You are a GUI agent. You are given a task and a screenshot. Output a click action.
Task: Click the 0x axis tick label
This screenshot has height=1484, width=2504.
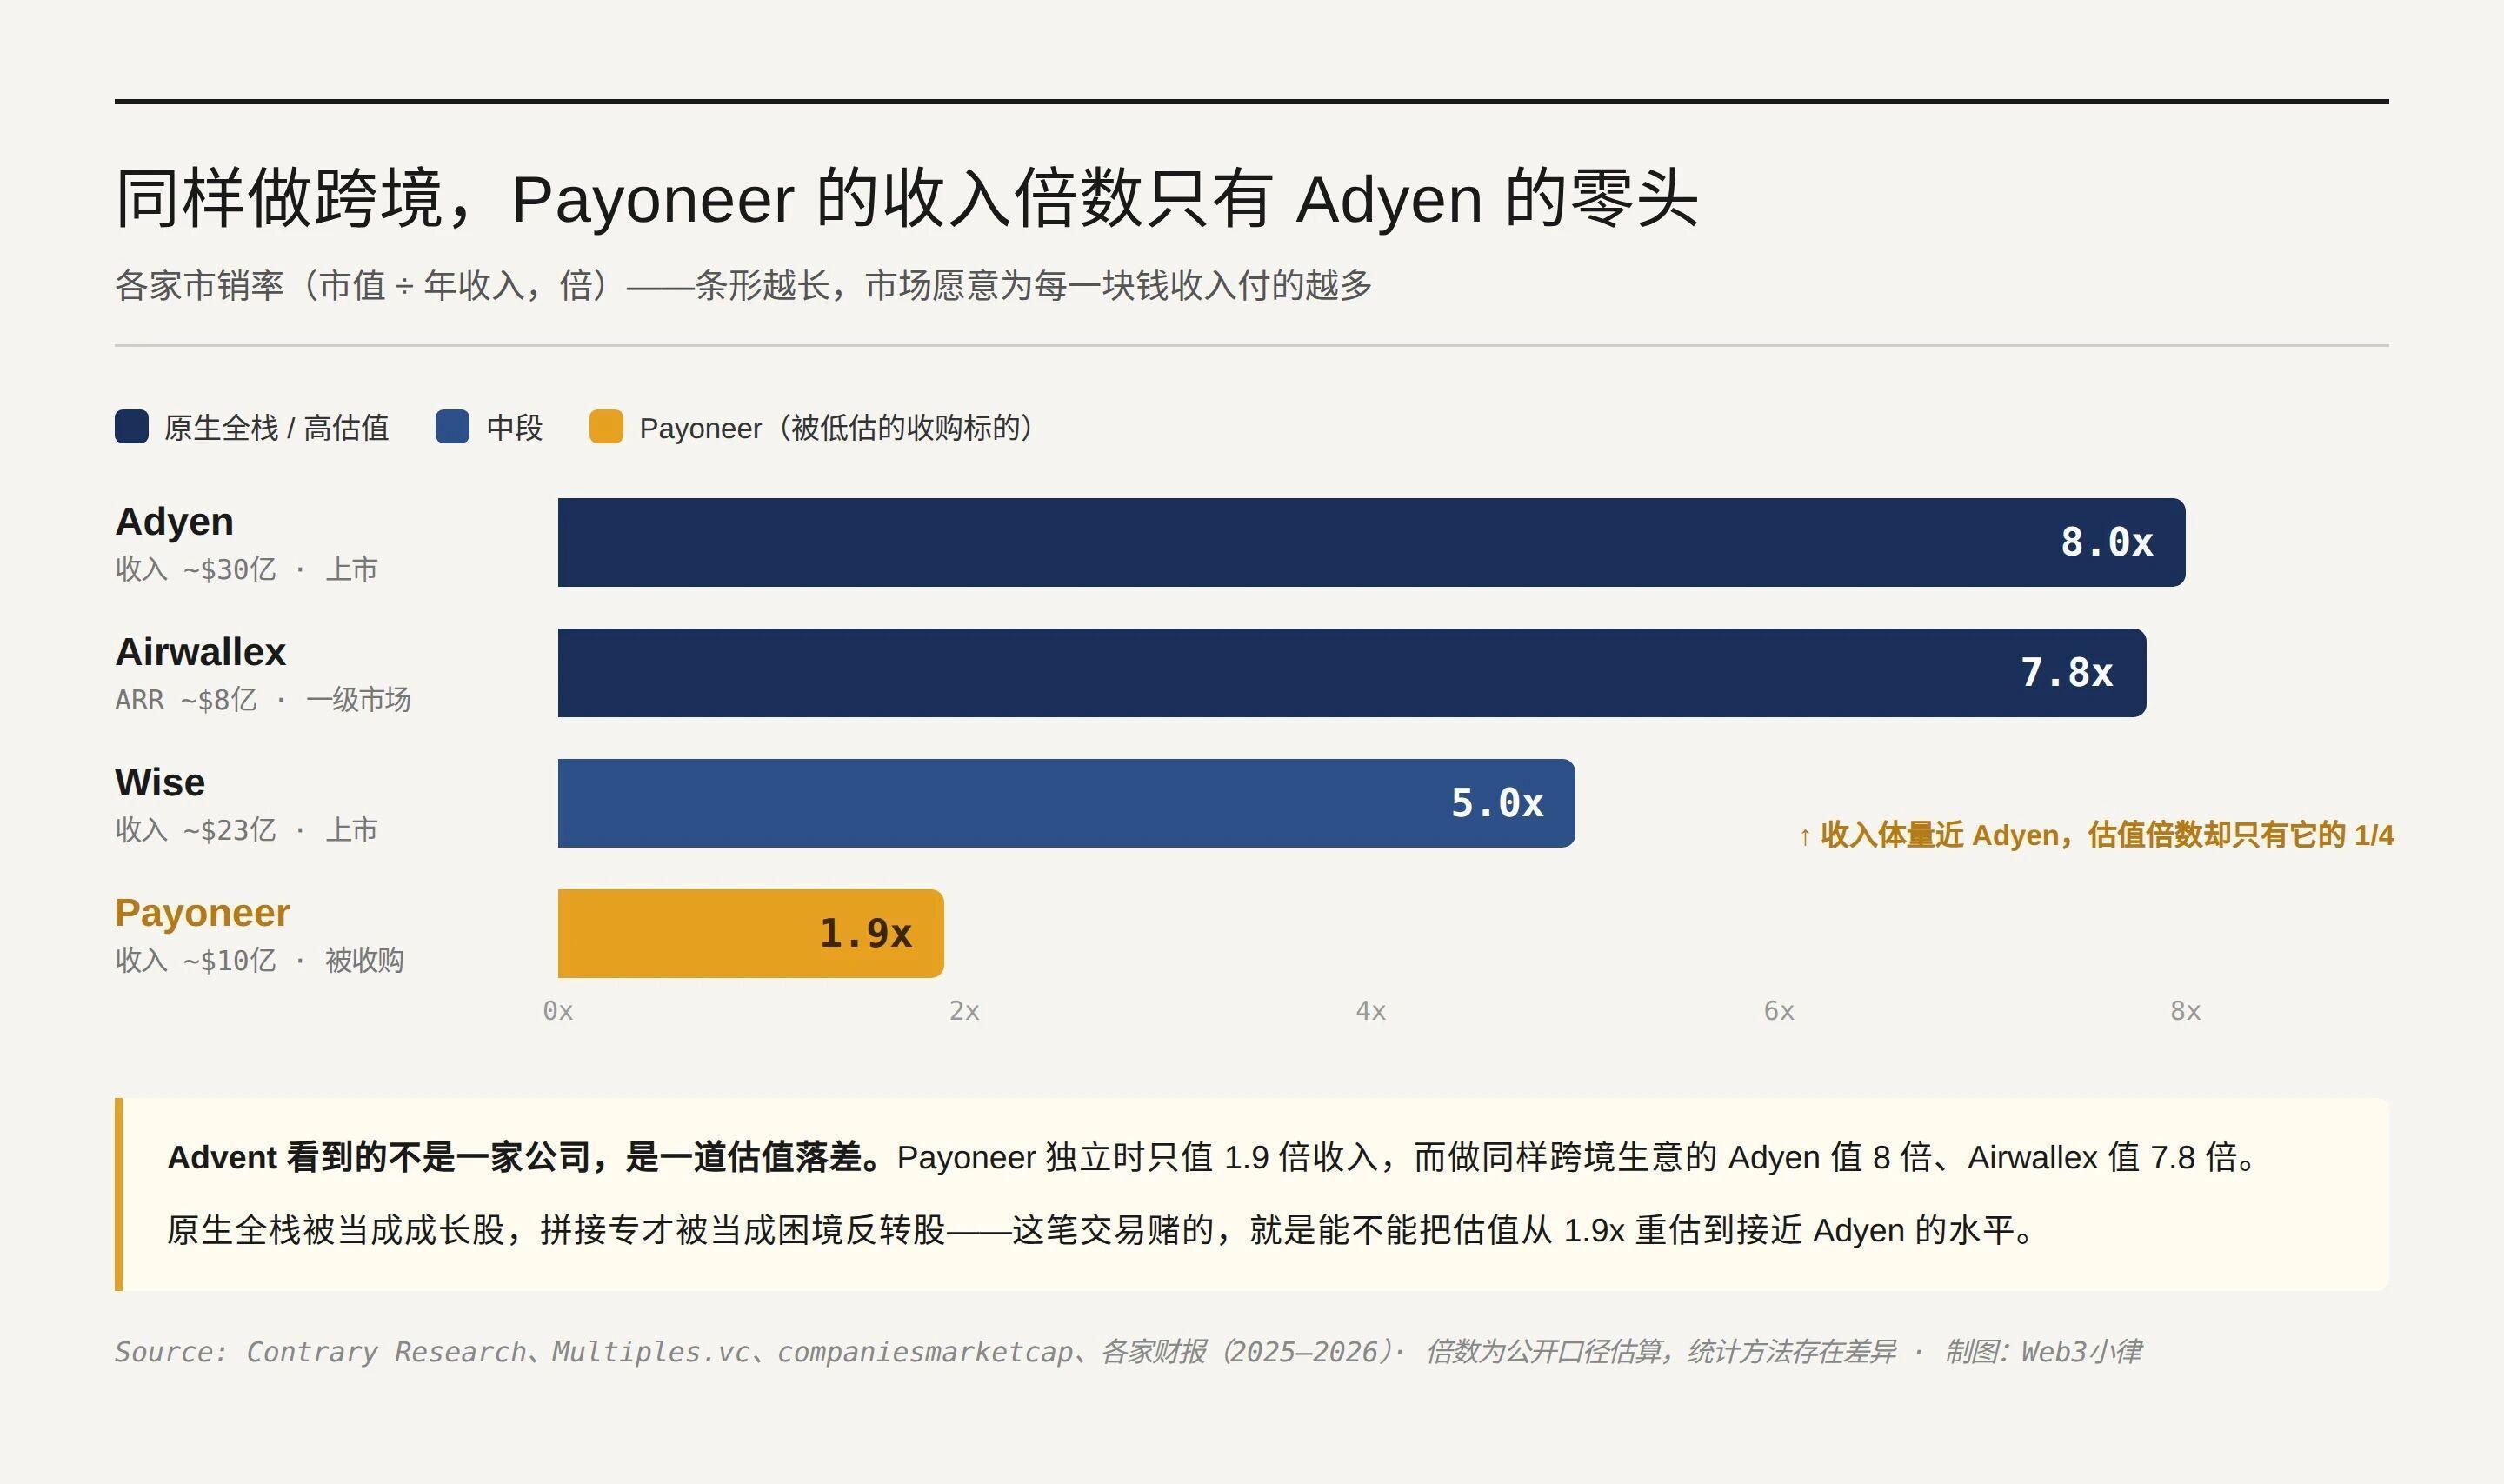click(558, 1011)
